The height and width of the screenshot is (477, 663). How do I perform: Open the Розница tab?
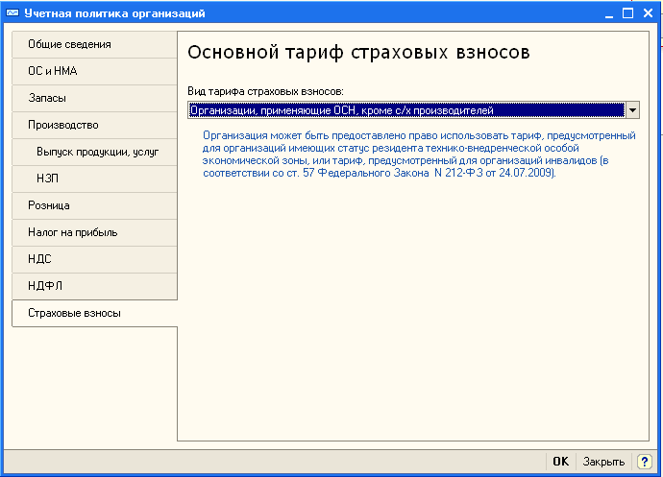(94, 205)
